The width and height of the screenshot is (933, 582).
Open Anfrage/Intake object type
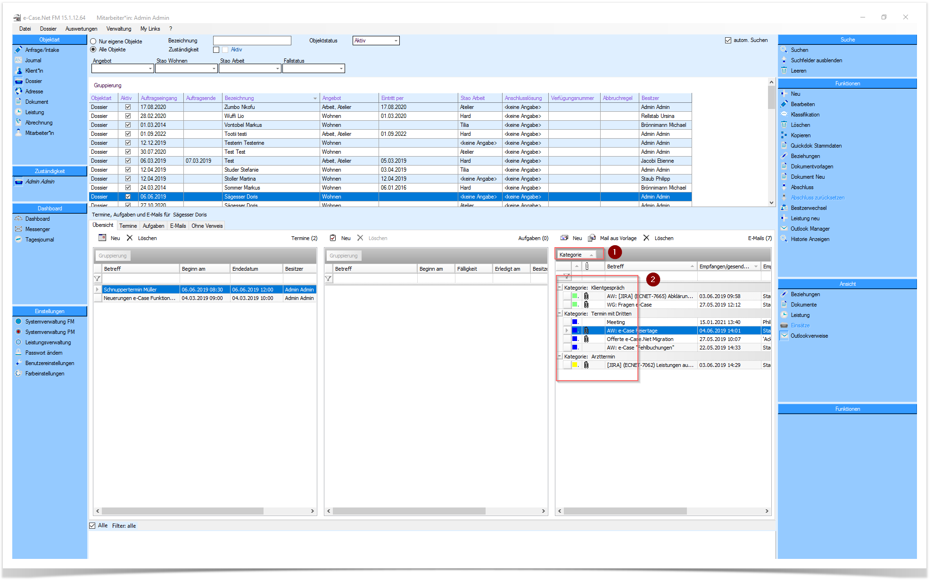42,50
